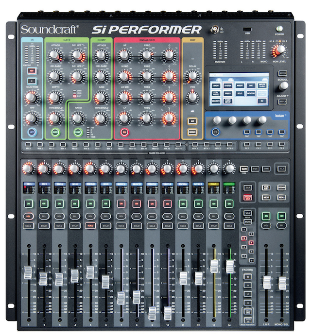
Task: Push SEL on channel 1 MIC1
Action: click(x=28, y=216)
